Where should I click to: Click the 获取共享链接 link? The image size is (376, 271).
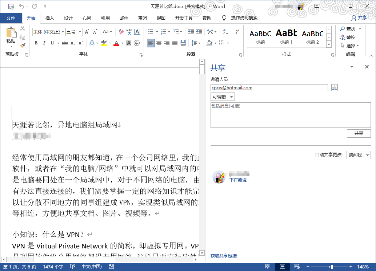(x=224, y=256)
